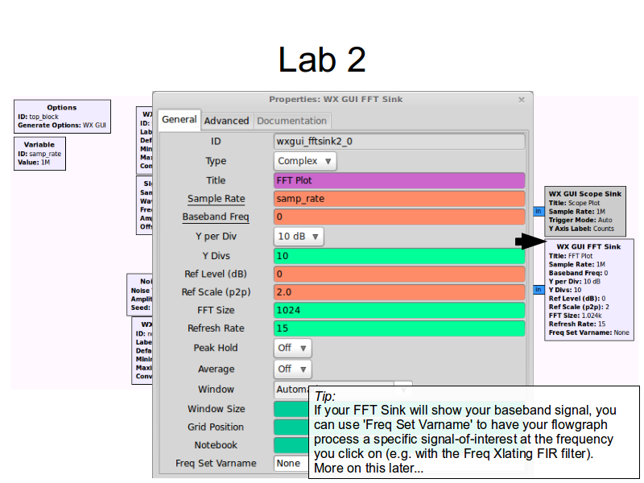
Task: Click the Y Divs field
Action: (x=399, y=256)
